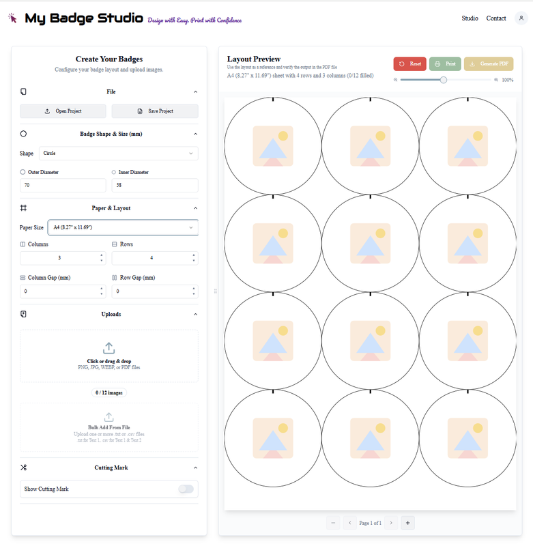Collapse the Uploads section chevron

(195, 314)
